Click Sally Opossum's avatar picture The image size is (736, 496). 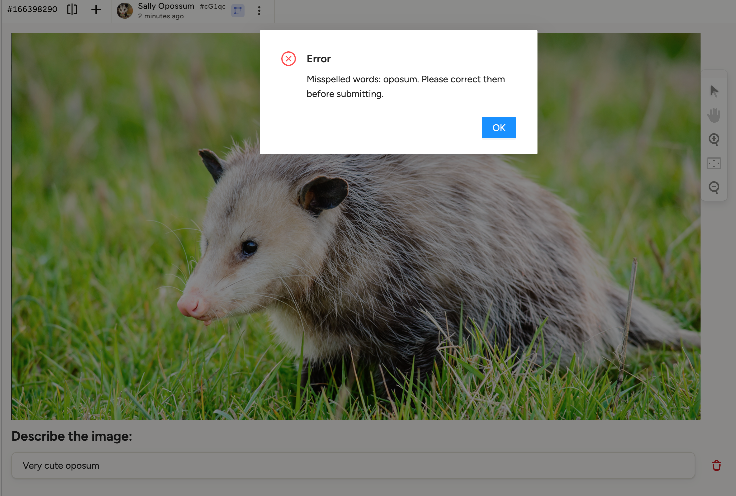pyautogui.click(x=125, y=11)
